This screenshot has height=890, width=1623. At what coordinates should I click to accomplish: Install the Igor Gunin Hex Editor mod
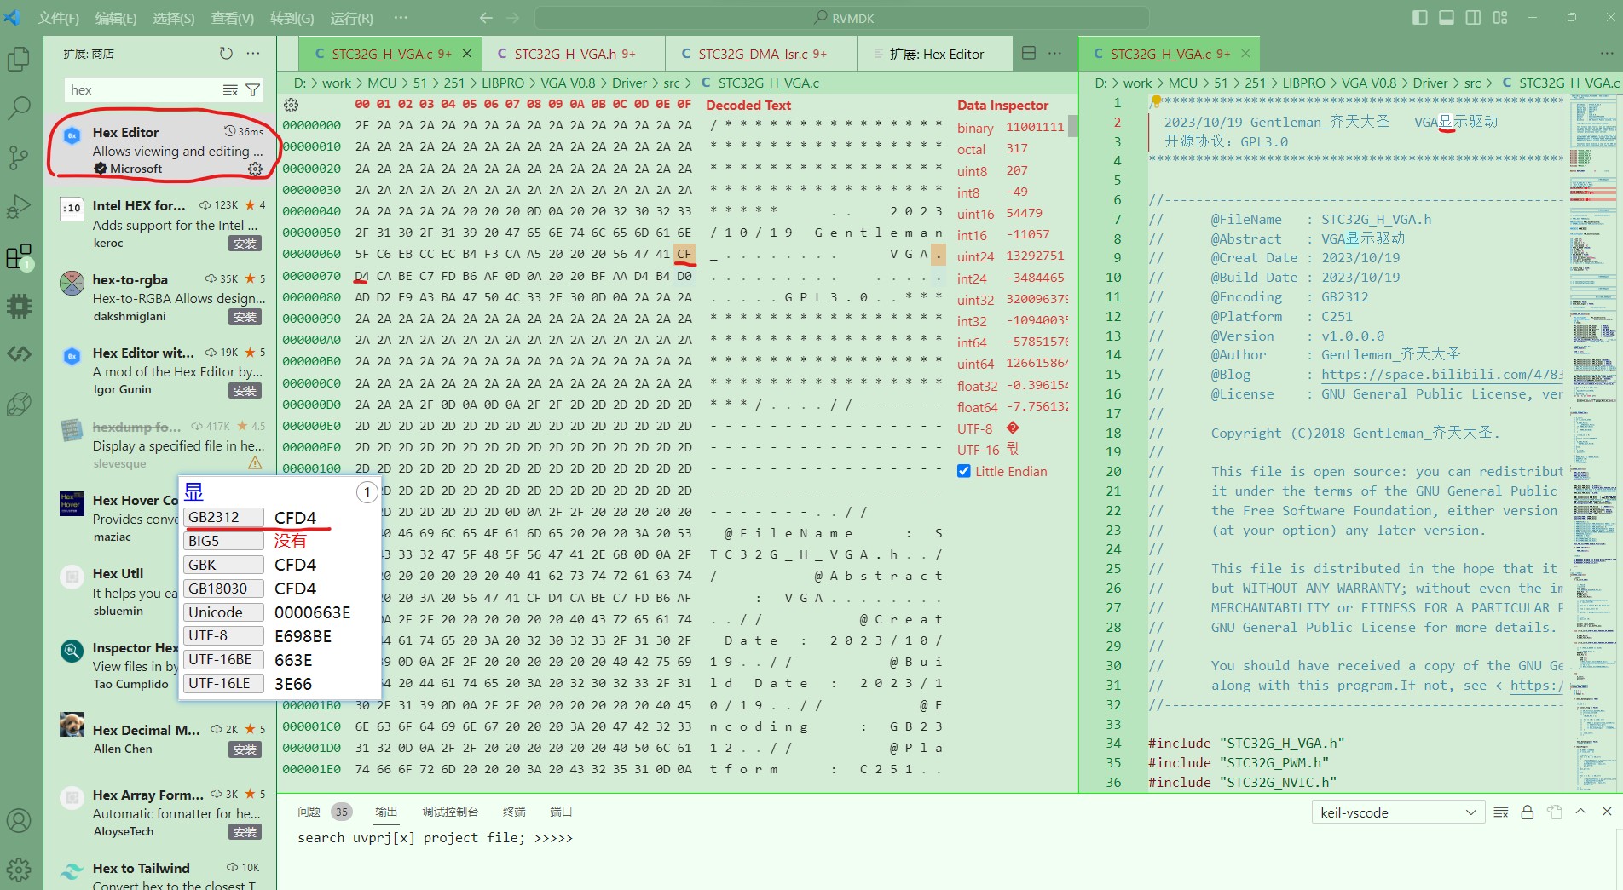245,391
